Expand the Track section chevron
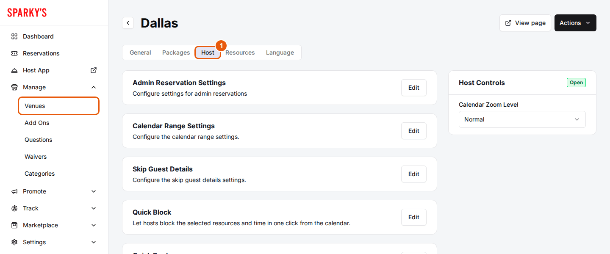The height and width of the screenshot is (254, 610). coord(94,208)
